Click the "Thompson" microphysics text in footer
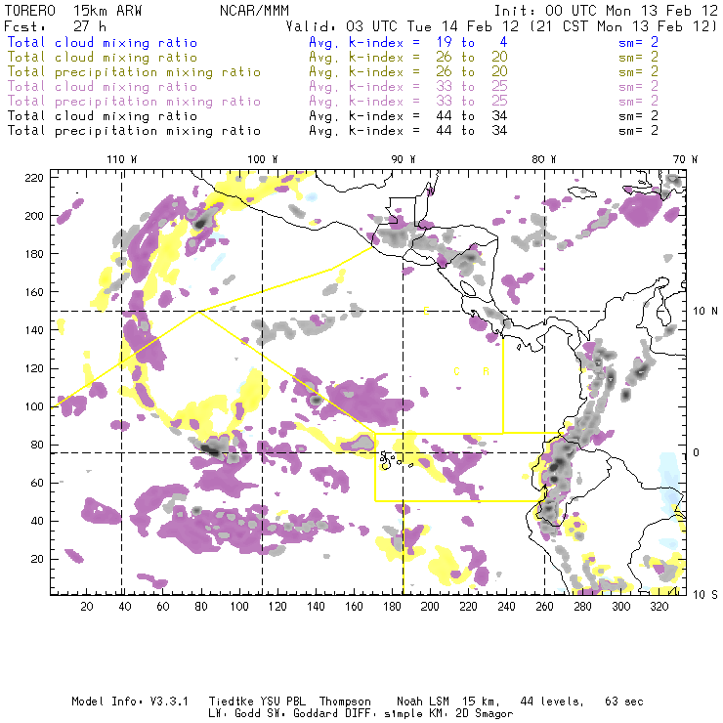 click(345, 702)
